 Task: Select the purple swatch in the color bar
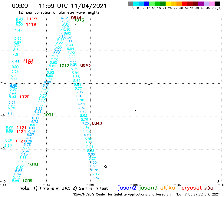(x=201, y=4)
